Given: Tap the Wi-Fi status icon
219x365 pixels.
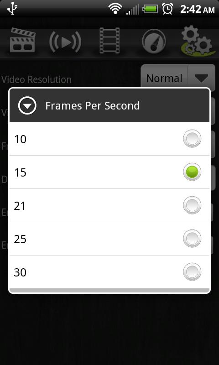Looking at the screenshot, I should tap(116, 9).
